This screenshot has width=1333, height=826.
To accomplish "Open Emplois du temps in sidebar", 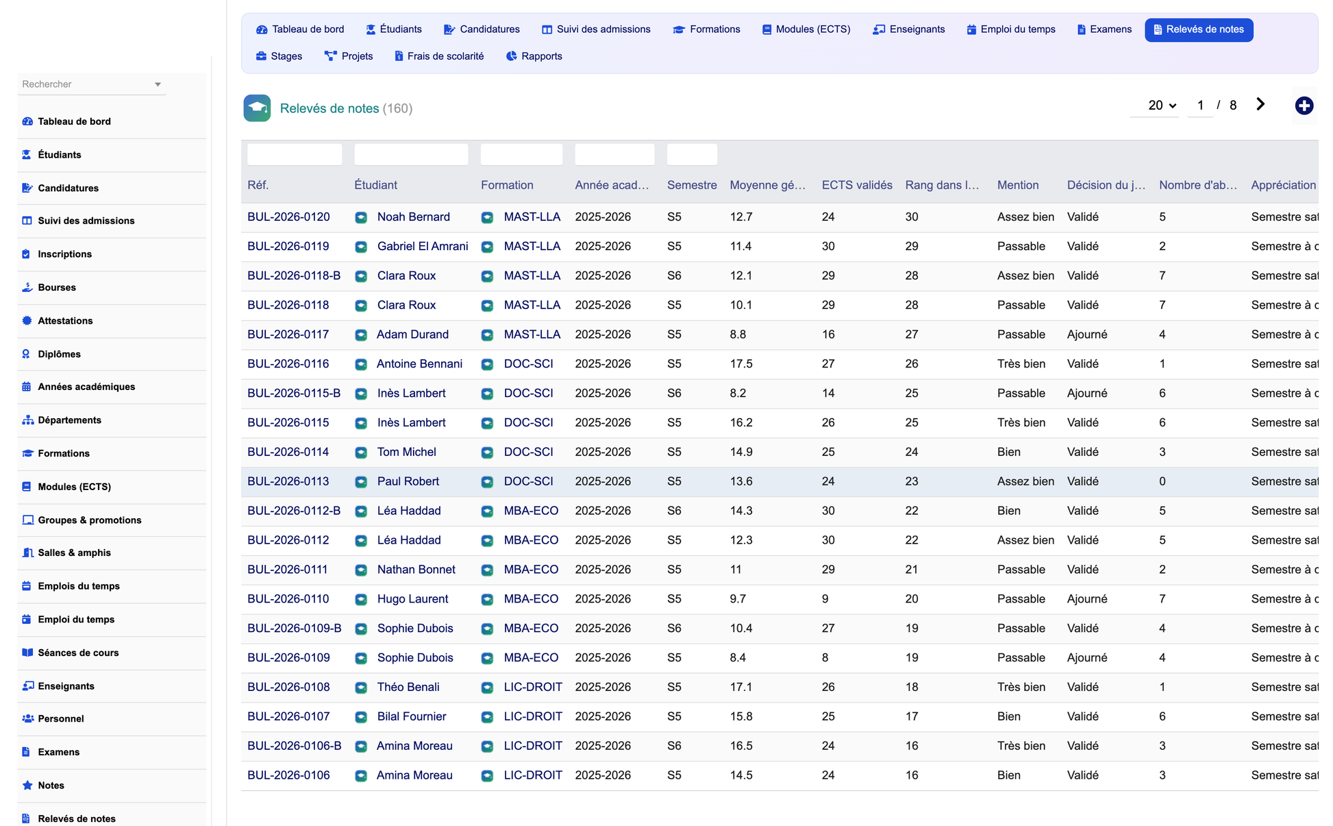I will click(x=79, y=586).
